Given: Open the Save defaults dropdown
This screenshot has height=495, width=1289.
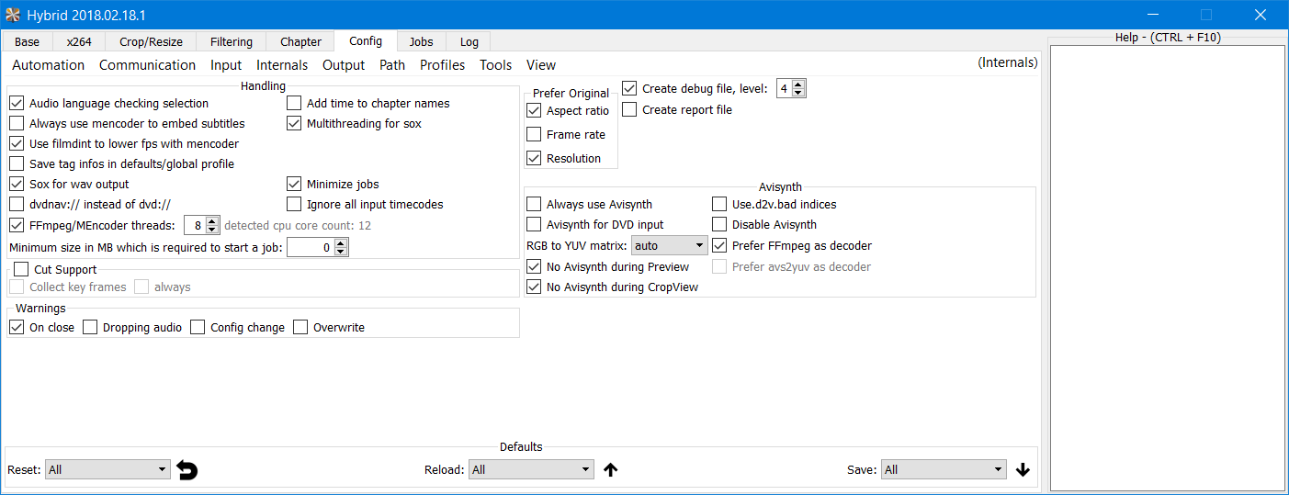Looking at the screenshot, I should [944, 470].
